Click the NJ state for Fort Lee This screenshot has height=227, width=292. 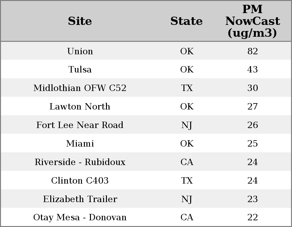coord(187,125)
